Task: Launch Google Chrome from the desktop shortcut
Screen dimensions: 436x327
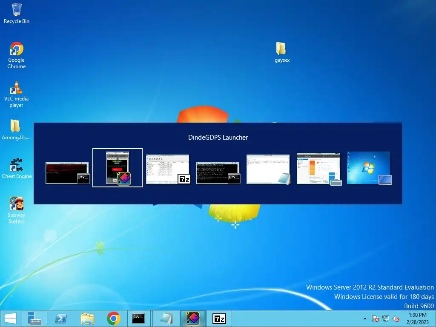Action: tap(17, 55)
